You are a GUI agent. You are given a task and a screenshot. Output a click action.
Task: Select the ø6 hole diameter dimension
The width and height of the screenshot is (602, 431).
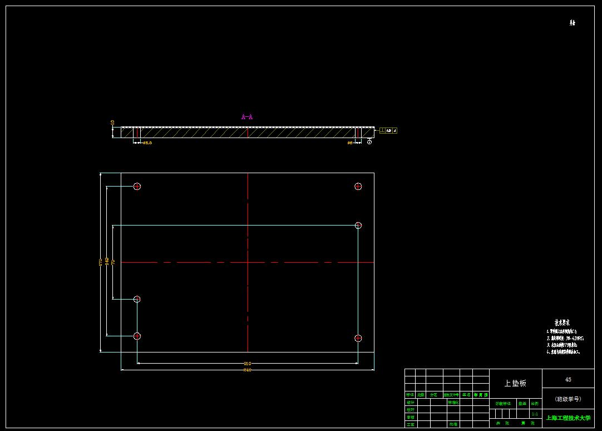point(350,143)
